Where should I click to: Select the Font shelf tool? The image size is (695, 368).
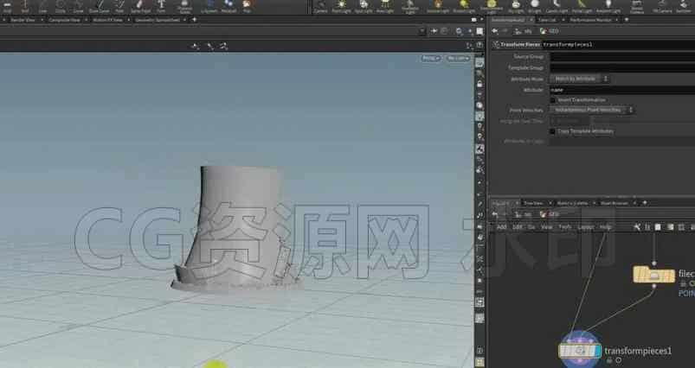(x=161, y=6)
